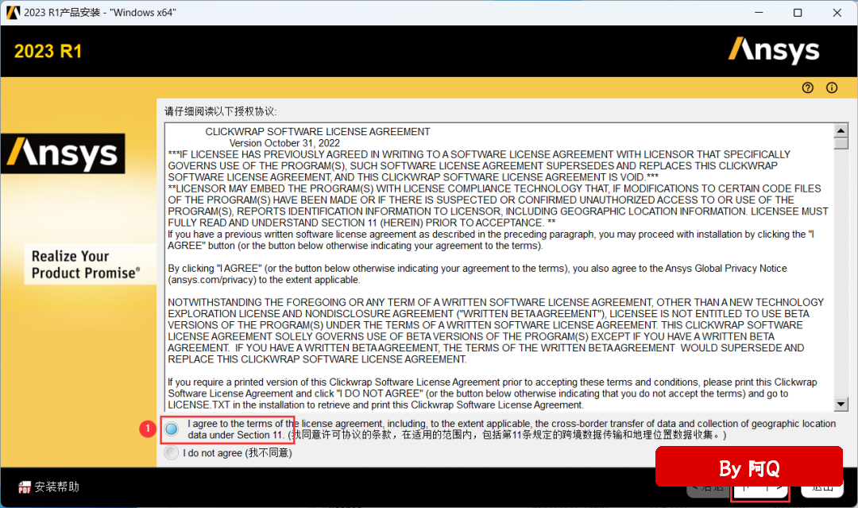
Task: Click the PDF icon beside 安装帮助
Action: 25,487
